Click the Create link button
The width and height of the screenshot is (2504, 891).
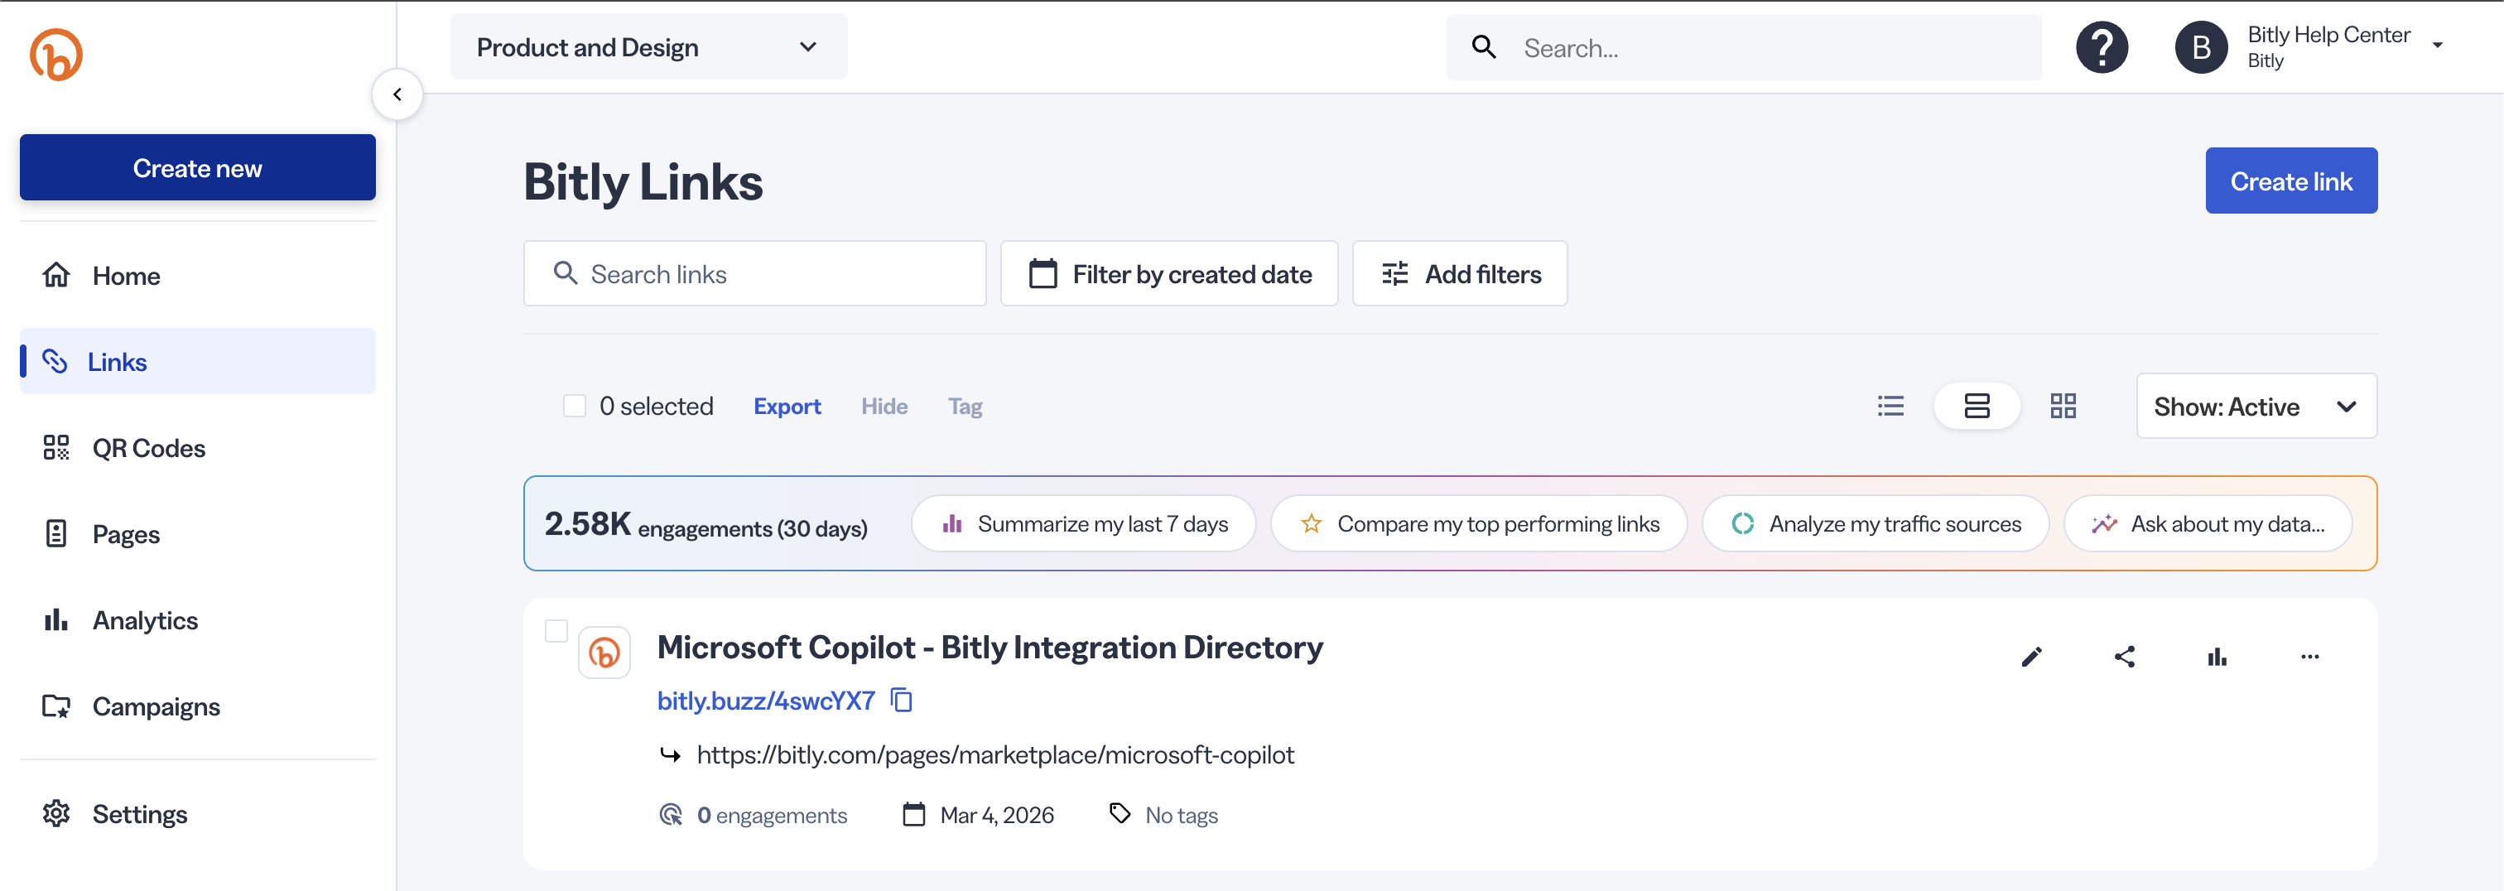pos(2291,181)
